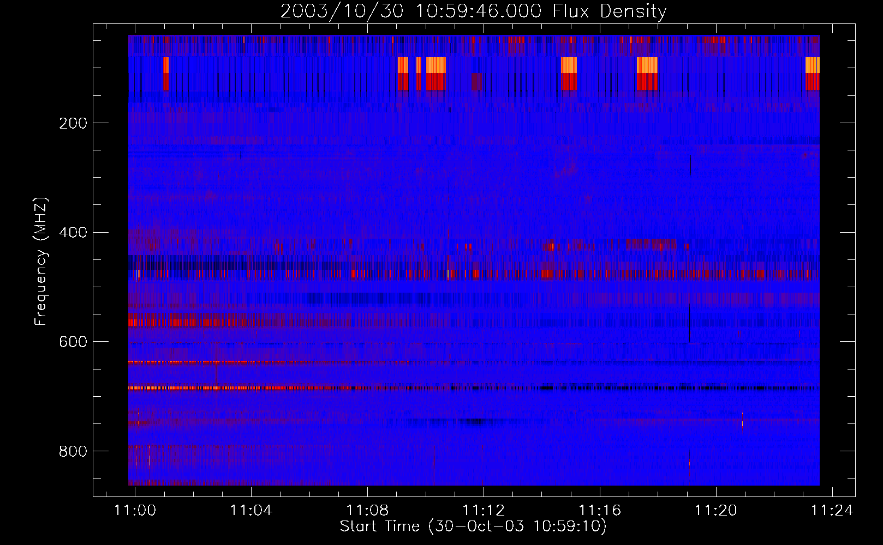Image resolution: width=883 pixels, height=545 pixels.
Task: Click the 11:08 time tick label
Action: (x=367, y=511)
